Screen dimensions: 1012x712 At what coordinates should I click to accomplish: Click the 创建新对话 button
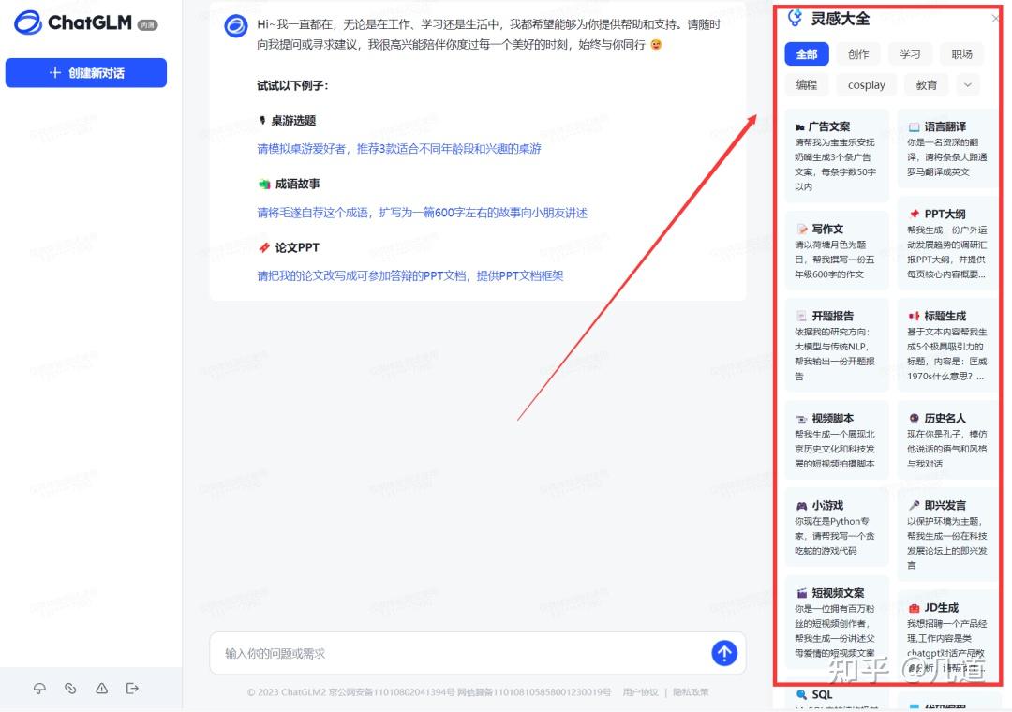tap(86, 73)
